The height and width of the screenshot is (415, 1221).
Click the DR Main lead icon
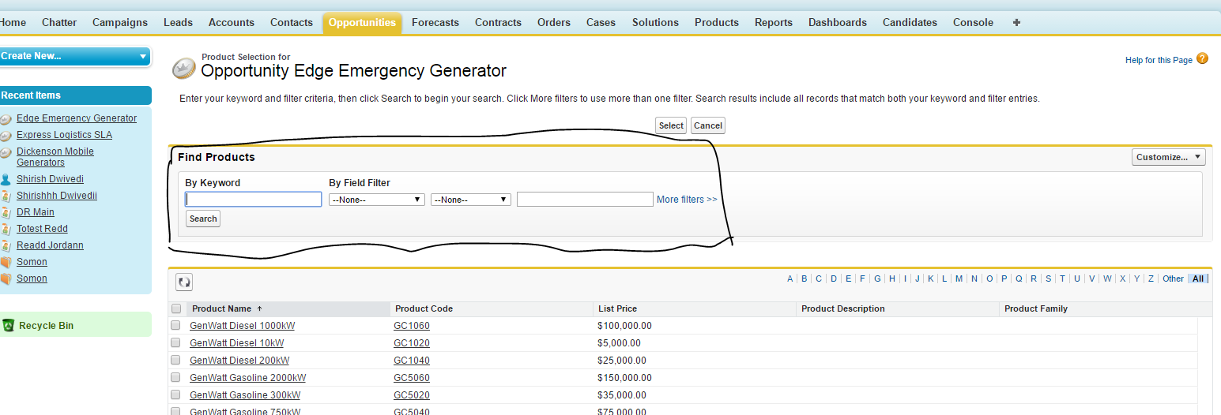[x=6, y=212]
